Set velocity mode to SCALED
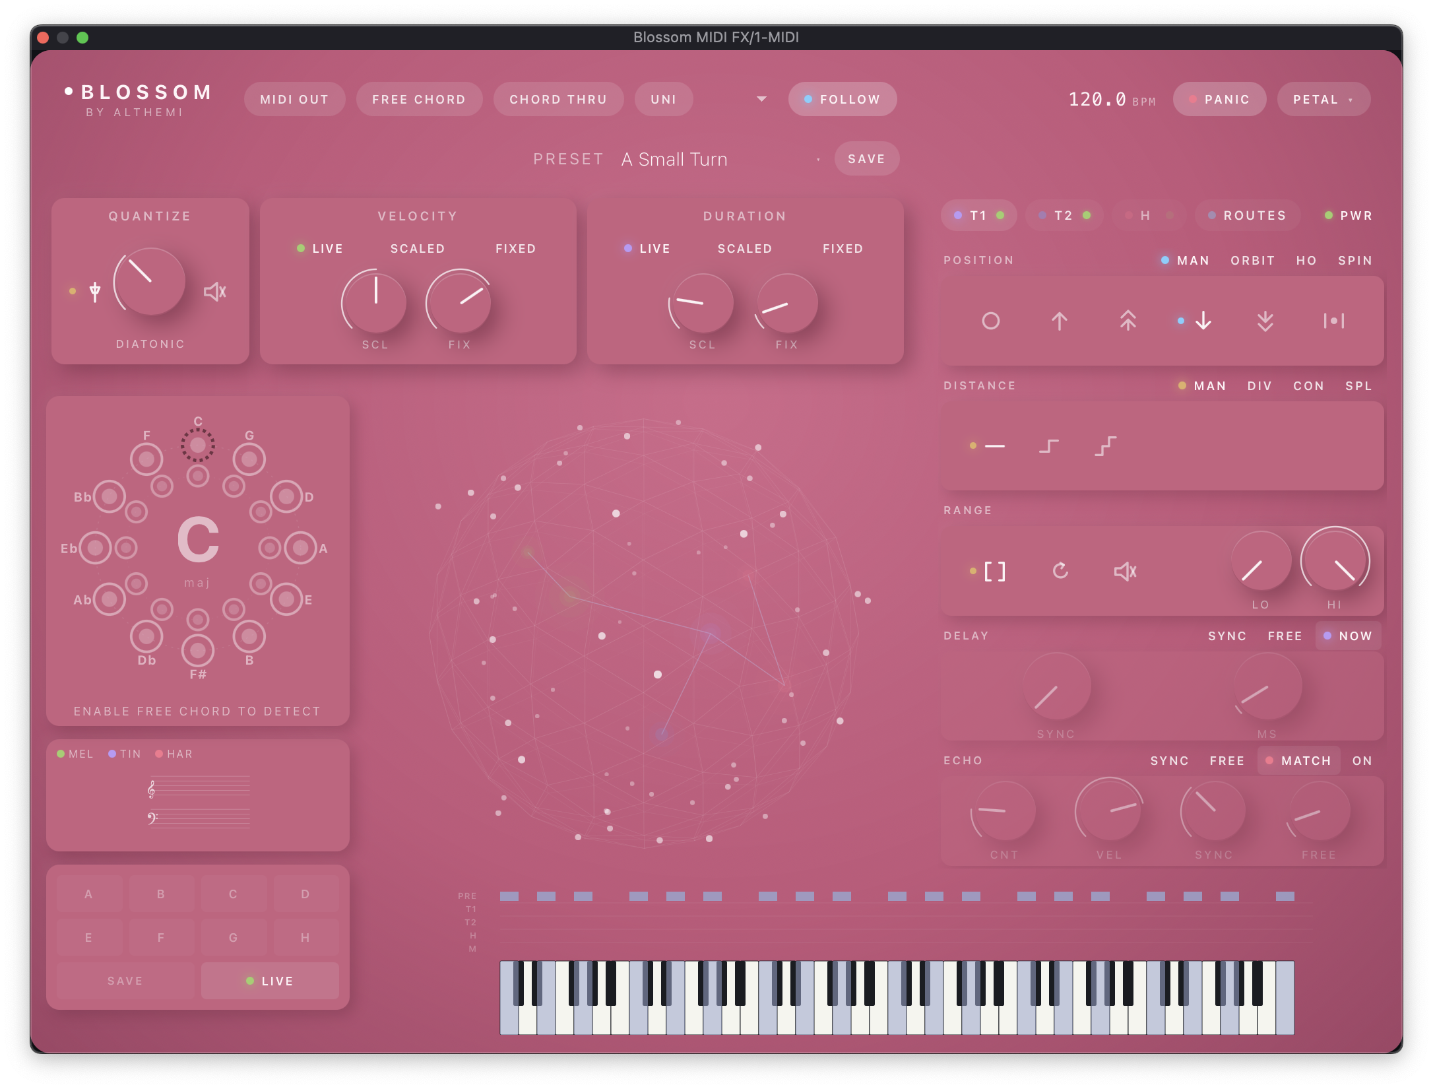 [x=418, y=249]
